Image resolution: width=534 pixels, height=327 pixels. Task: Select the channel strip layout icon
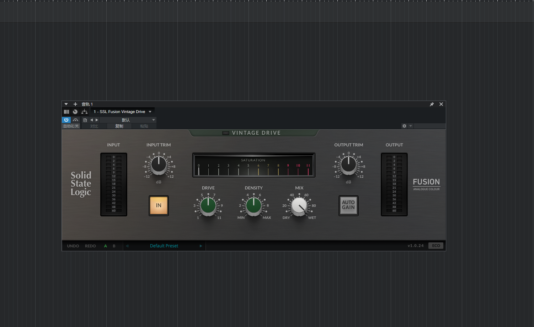(66, 112)
